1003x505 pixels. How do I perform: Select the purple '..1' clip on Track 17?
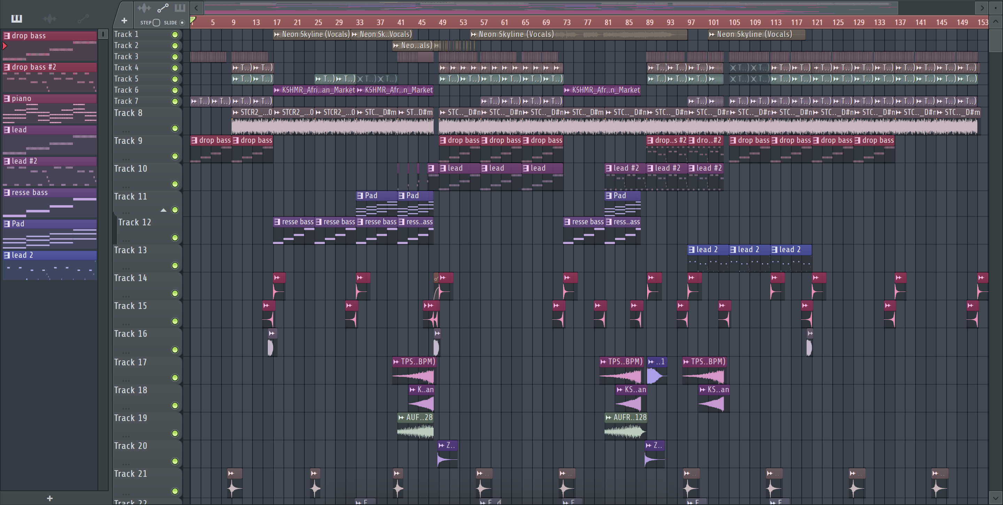[656, 371]
